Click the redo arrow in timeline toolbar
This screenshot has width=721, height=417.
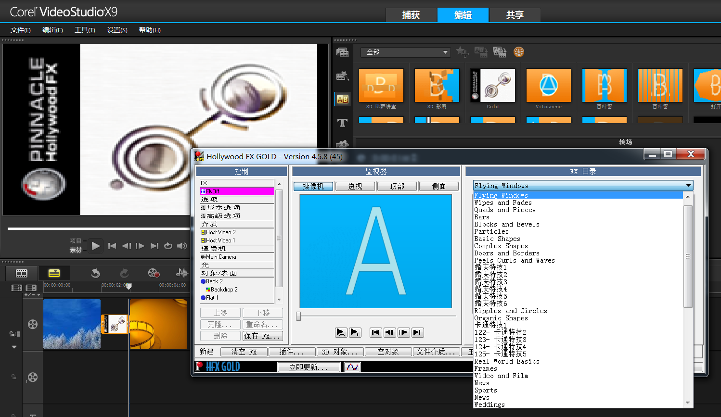click(124, 273)
